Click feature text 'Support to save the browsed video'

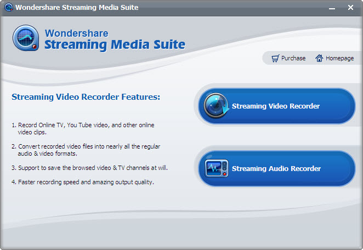(65, 168)
